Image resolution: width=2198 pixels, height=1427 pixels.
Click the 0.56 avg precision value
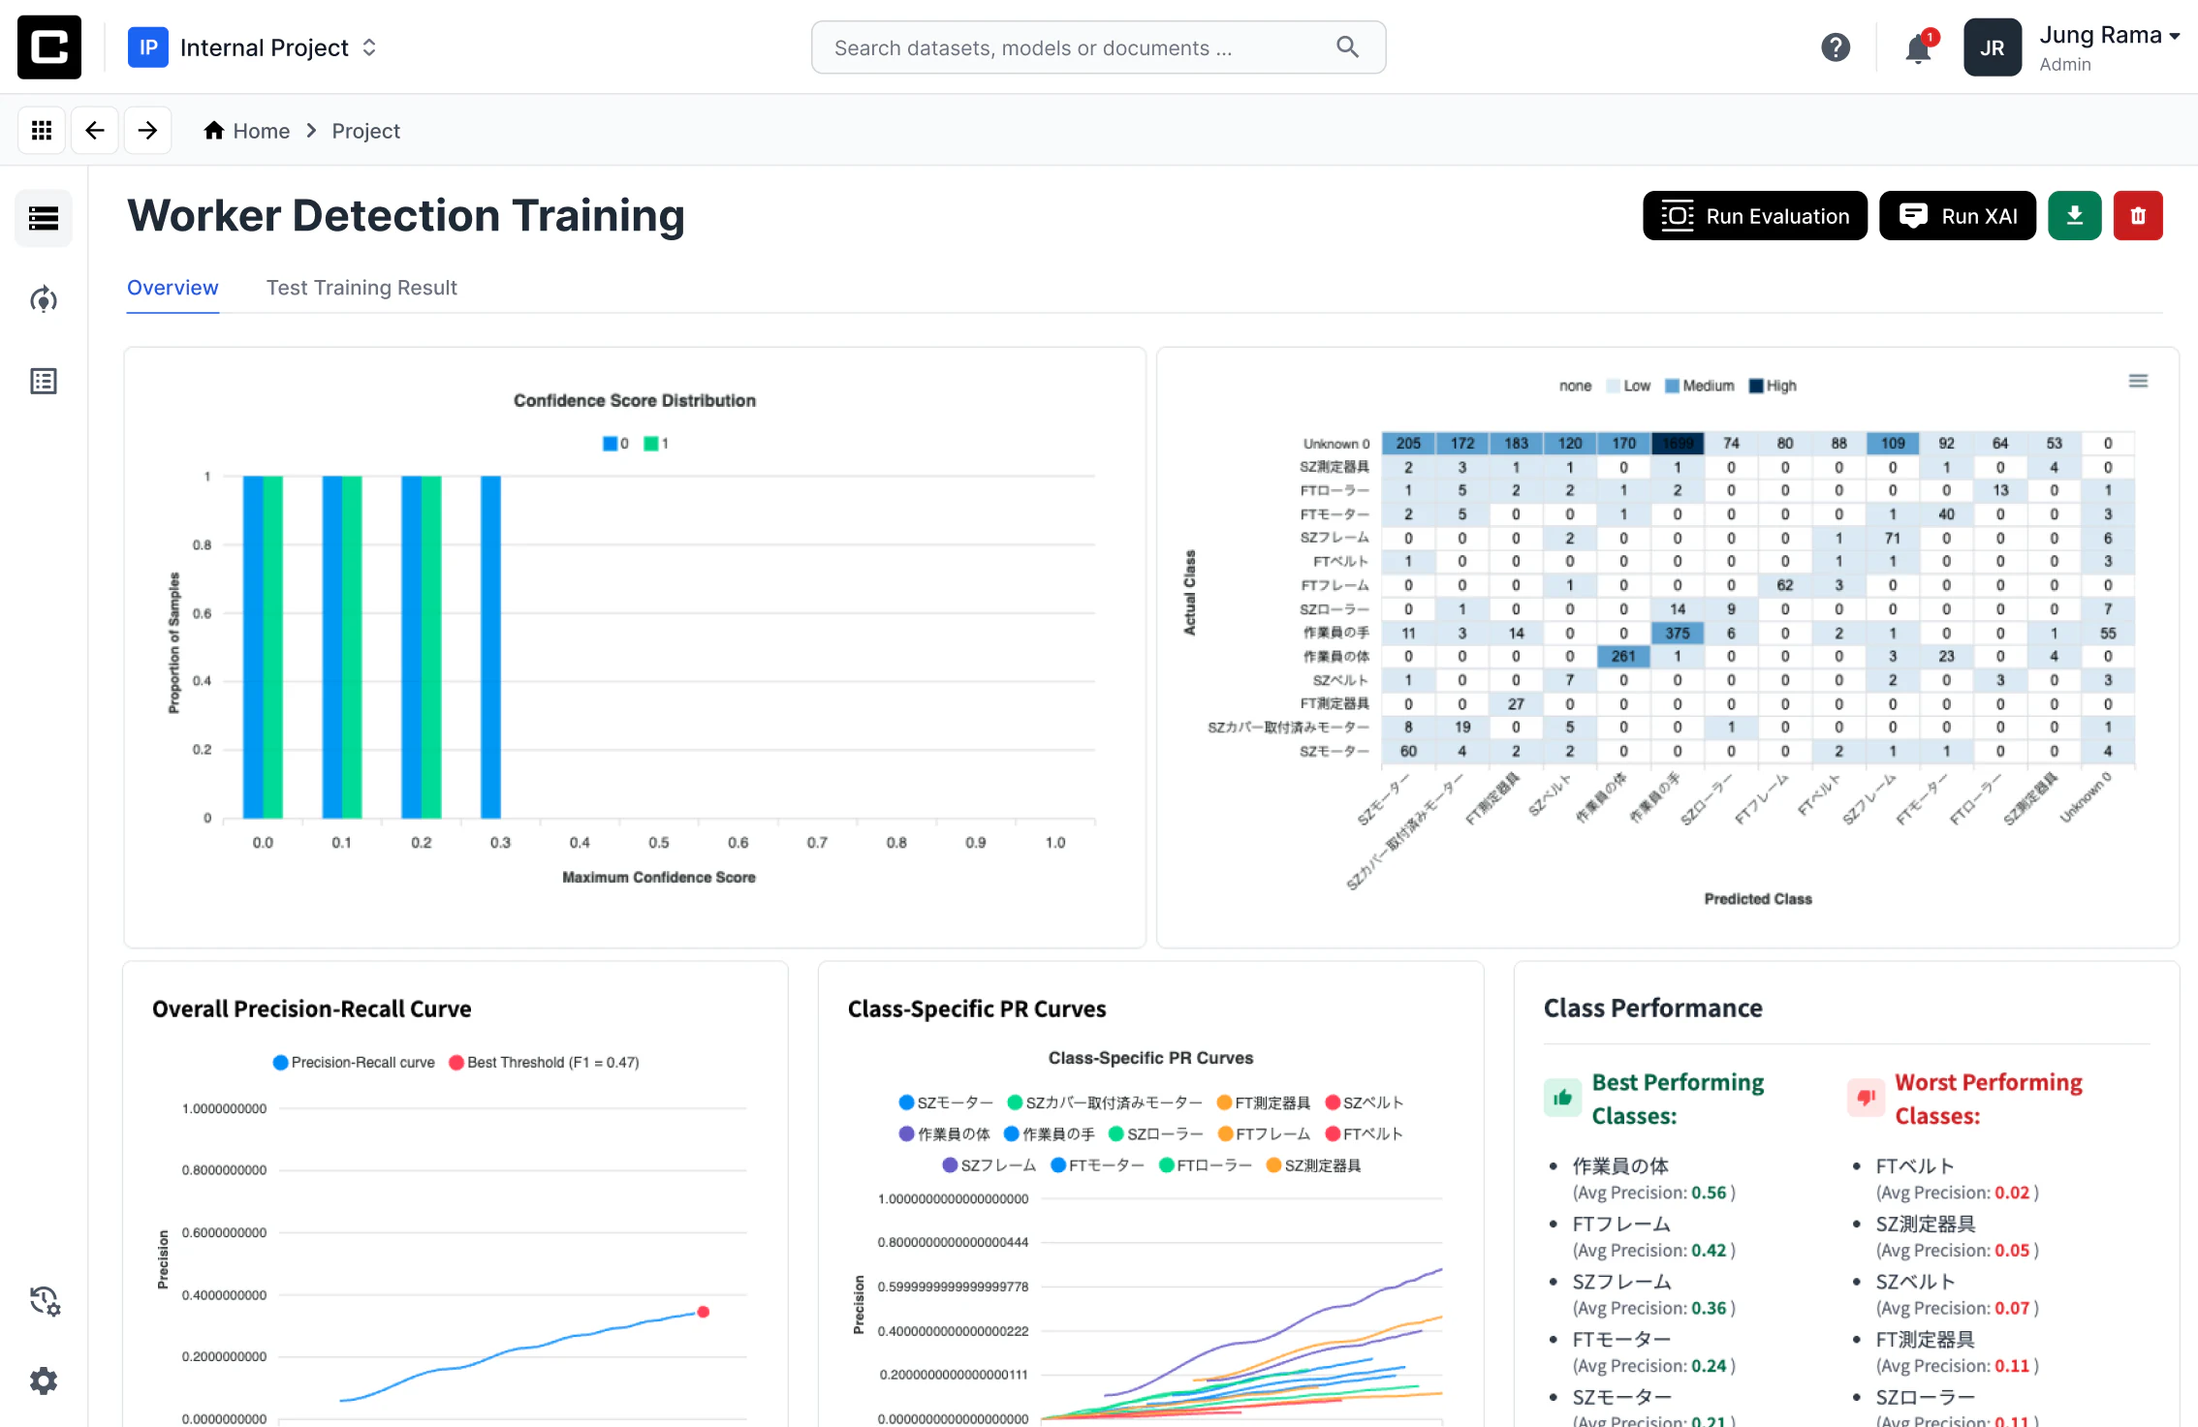1709,1193
